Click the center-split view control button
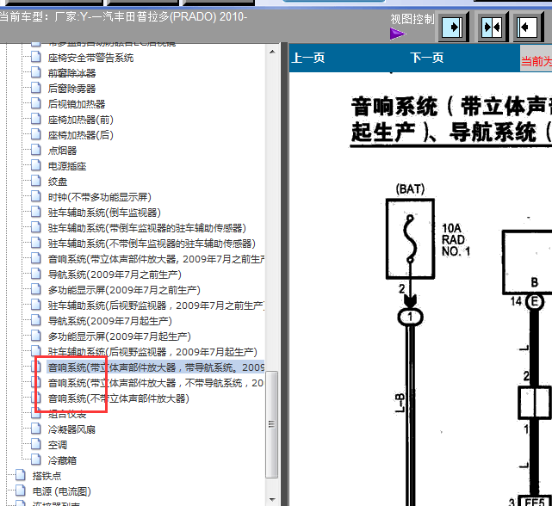552x506 pixels. point(492,27)
